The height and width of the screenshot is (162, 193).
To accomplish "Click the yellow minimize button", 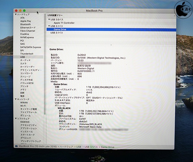I will point(20,11).
